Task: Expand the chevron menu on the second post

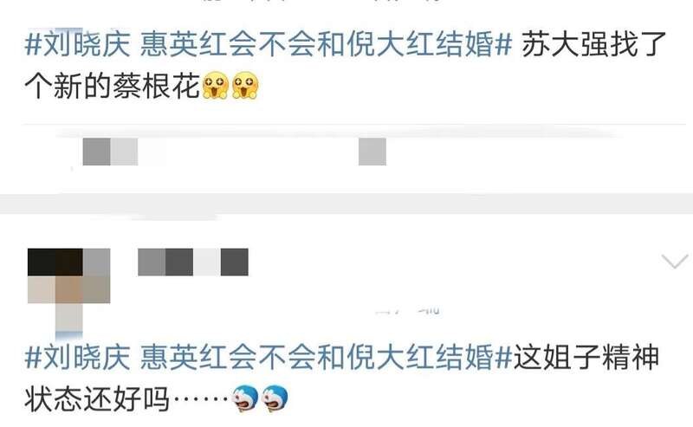Action: (675, 262)
